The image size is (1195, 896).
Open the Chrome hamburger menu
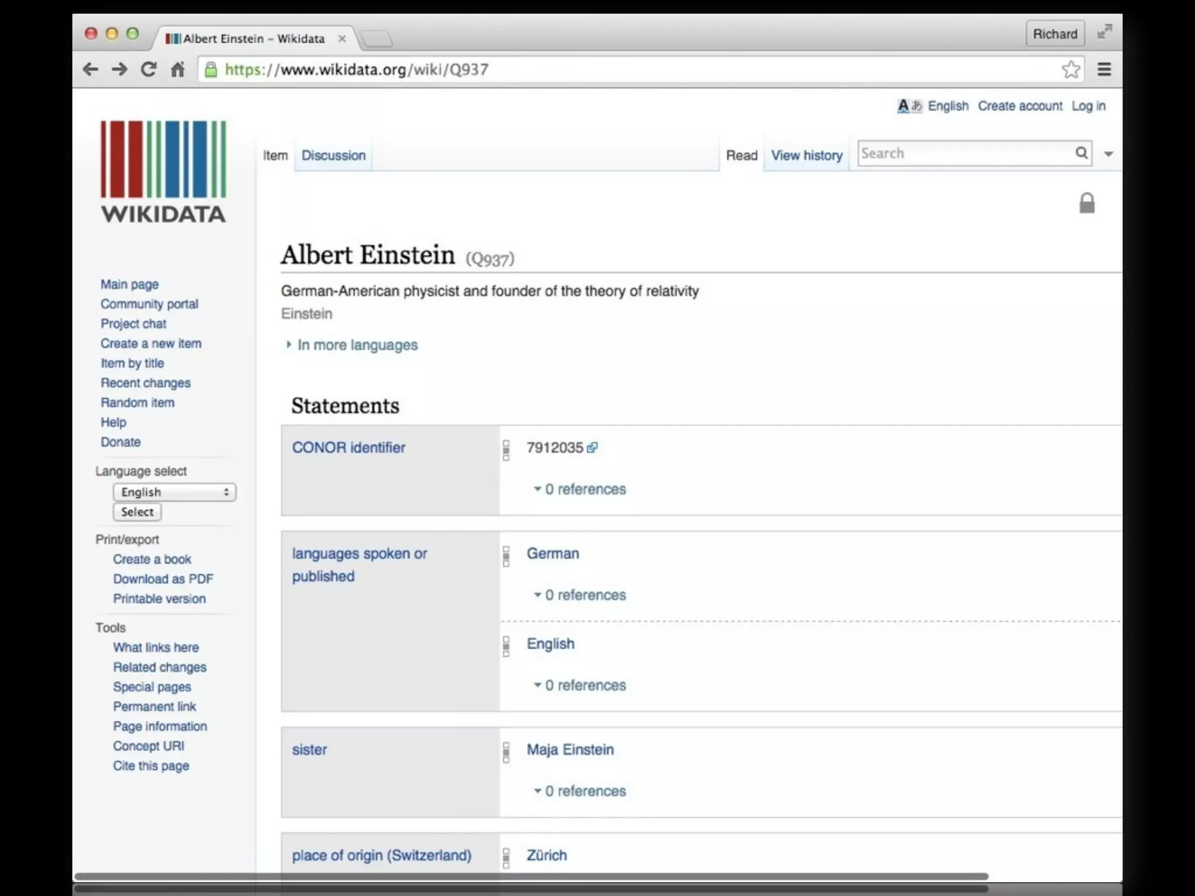click(x=1104, y=69)
